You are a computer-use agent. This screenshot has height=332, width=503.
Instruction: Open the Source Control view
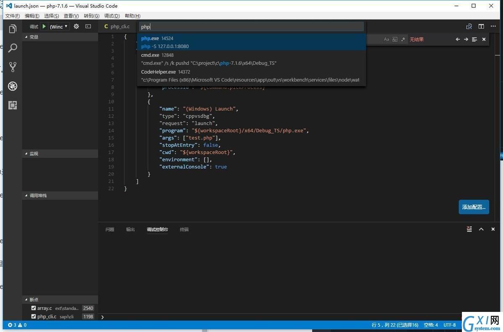coord(13,67)
